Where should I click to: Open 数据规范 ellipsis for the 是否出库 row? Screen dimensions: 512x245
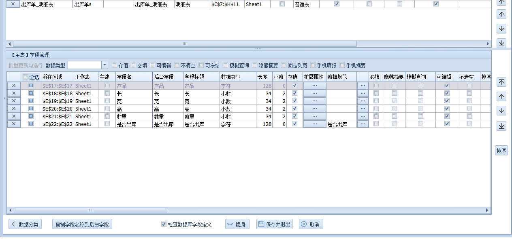tap(363, 124)
